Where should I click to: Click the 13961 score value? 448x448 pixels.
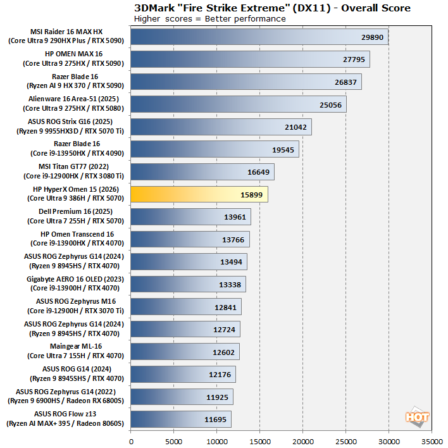[235, 217]
